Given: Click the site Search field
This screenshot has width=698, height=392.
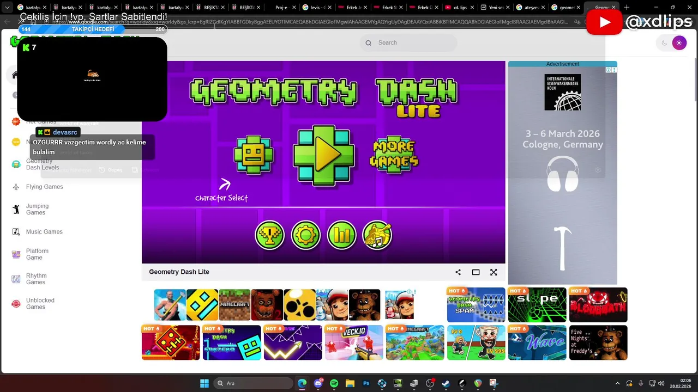Looking at the screenshot, I should [x=408, y=43].
